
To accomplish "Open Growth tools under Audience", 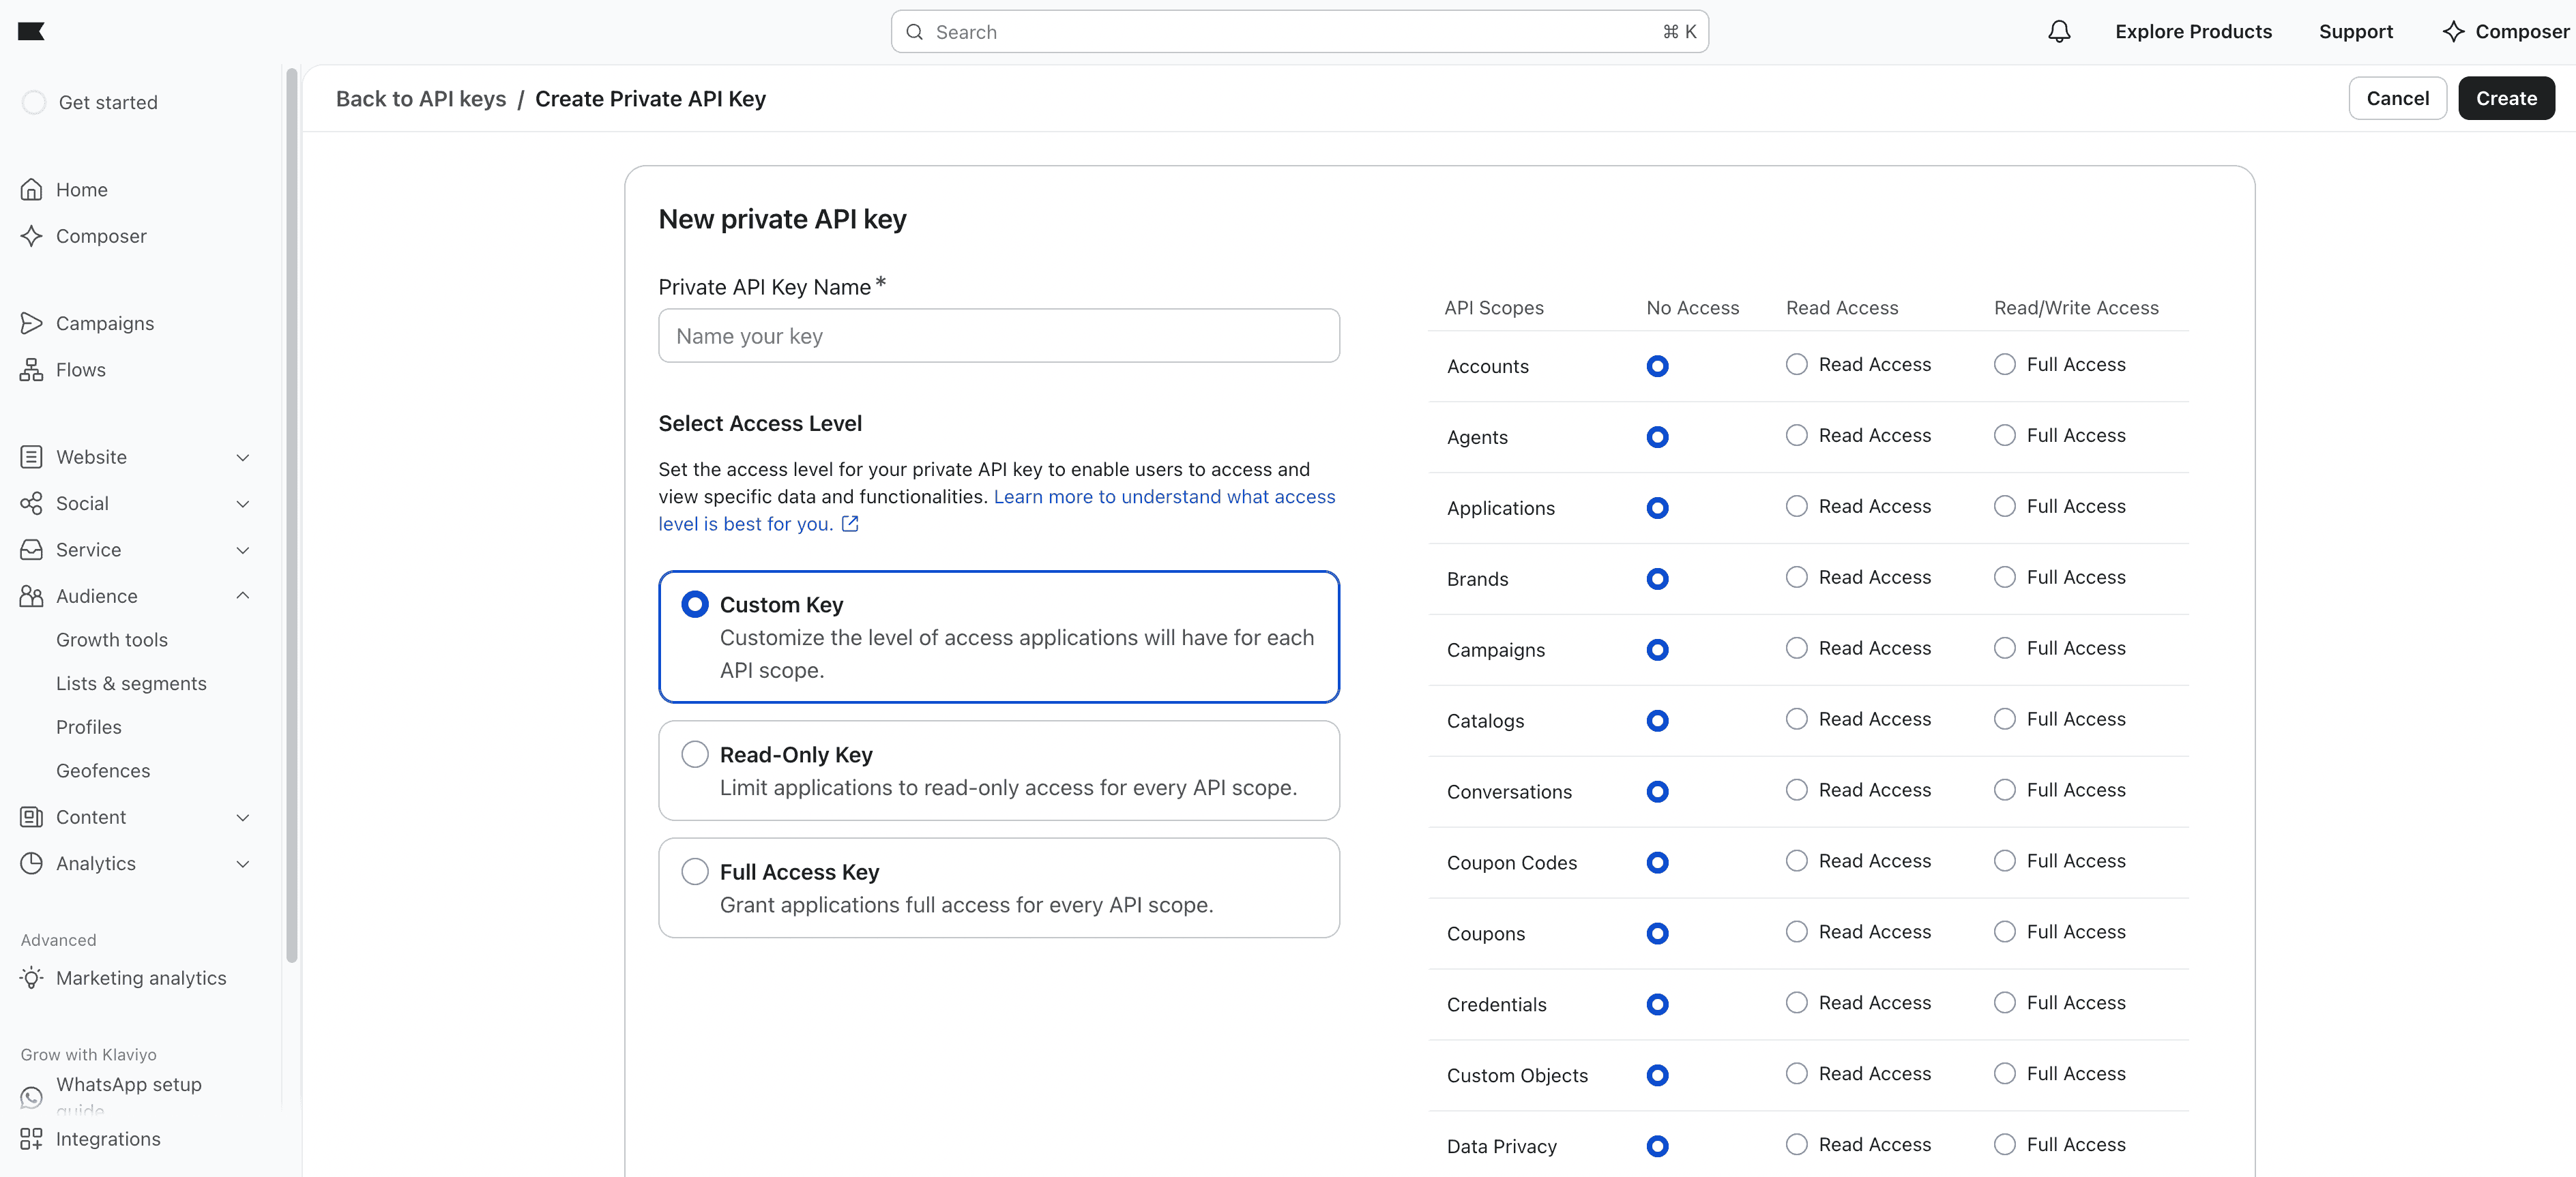I will pyautogui.click(x=112, y=640).
